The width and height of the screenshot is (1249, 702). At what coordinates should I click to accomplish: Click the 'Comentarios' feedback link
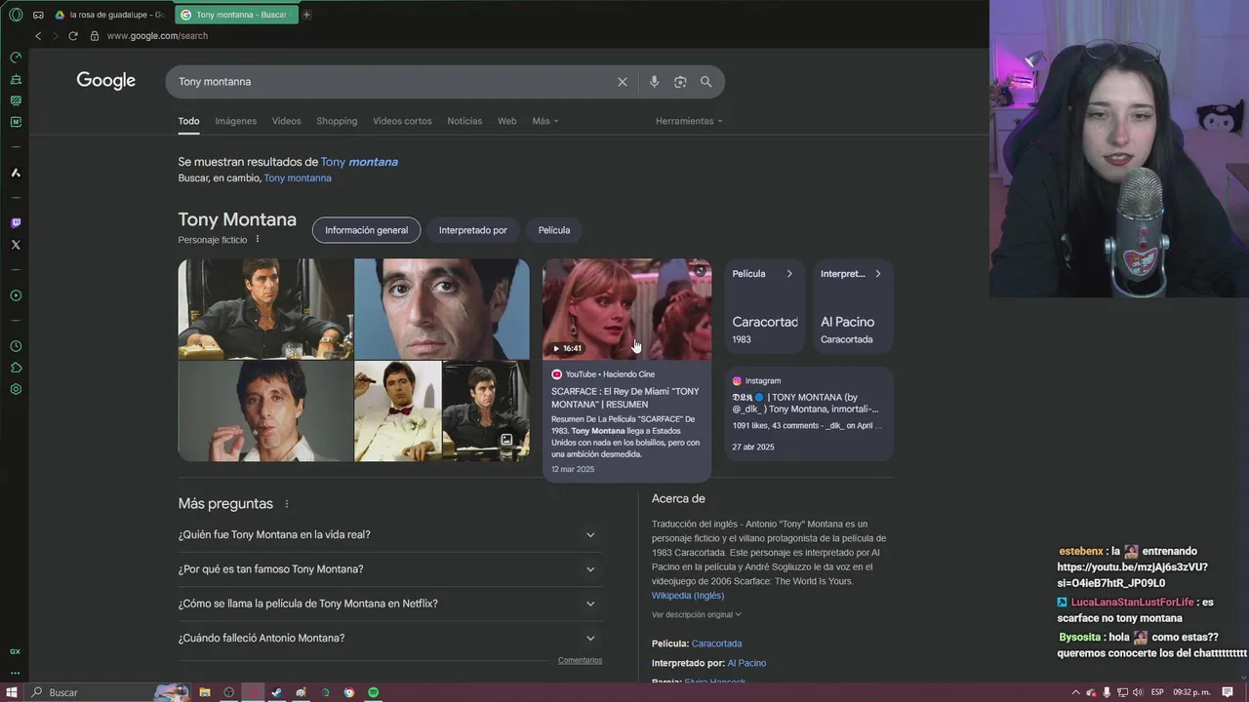coord(580,660)
